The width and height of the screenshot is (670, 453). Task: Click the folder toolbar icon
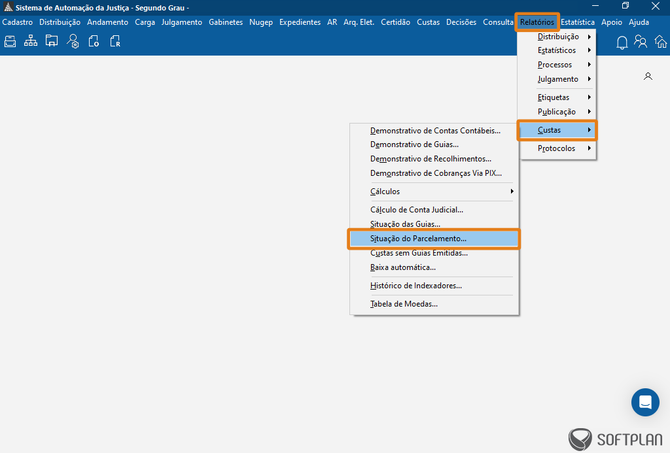coord(52,41)
